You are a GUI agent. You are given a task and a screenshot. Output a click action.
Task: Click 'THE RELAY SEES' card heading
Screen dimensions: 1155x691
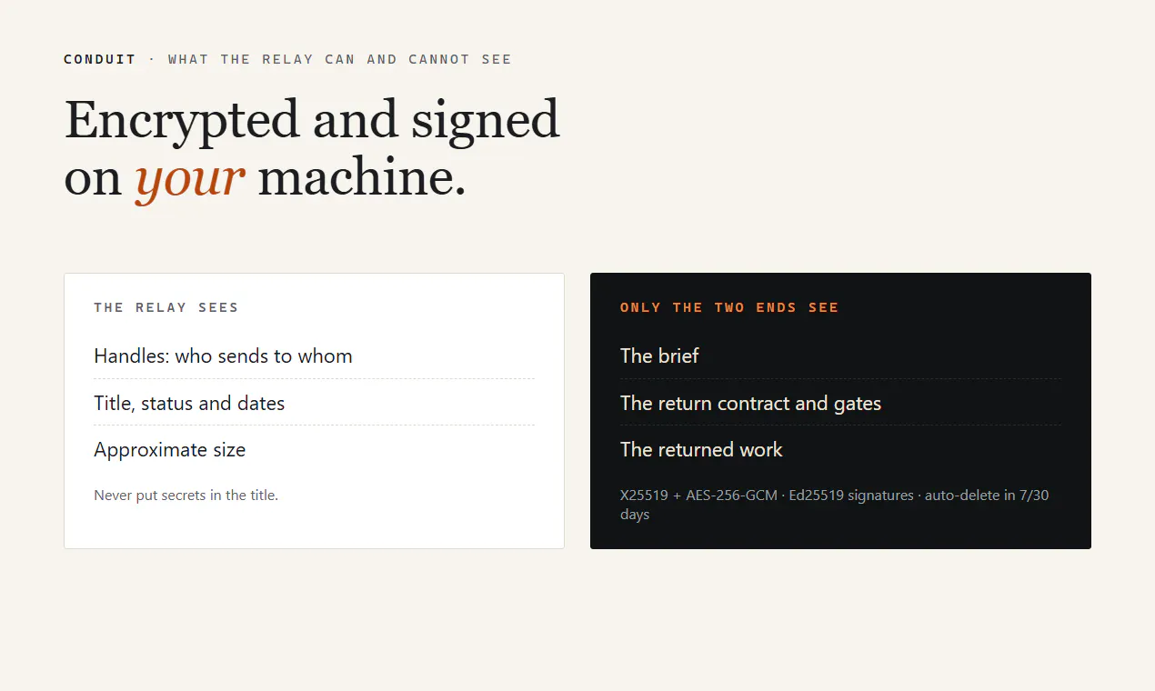(x=166, y=307)
